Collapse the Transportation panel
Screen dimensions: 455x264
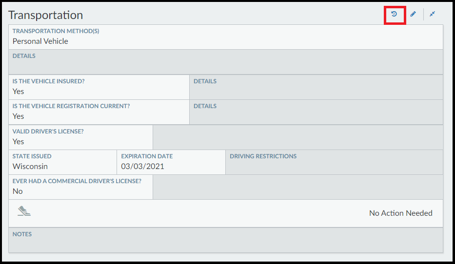point(432,14)
